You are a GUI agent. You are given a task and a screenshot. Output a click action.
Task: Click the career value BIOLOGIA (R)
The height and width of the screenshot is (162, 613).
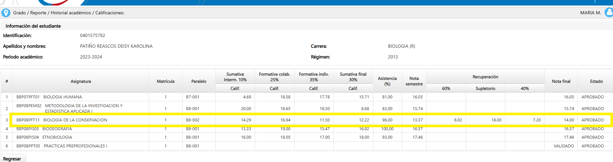click(x=402, y=46)
